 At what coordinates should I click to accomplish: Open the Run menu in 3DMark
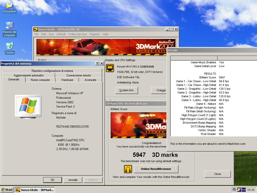point(51,34)
